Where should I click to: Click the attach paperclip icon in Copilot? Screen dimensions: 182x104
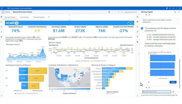coord(173,92)
